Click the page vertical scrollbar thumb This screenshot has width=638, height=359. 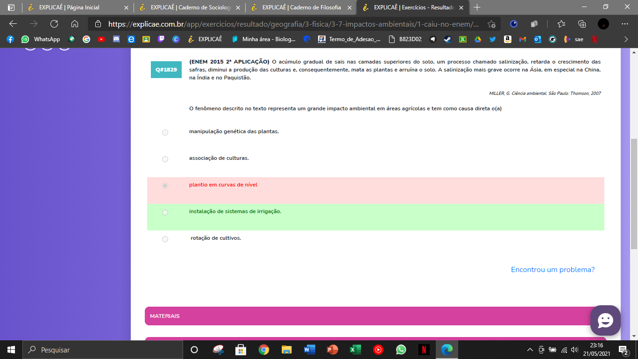(x=634, y=194)
